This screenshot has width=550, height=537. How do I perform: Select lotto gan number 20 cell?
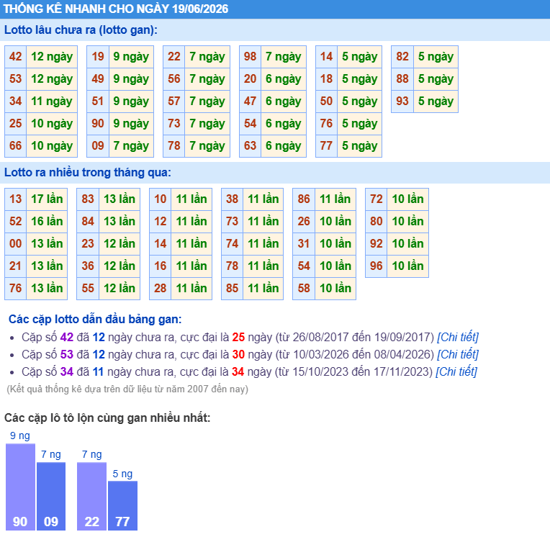(250, 79)
